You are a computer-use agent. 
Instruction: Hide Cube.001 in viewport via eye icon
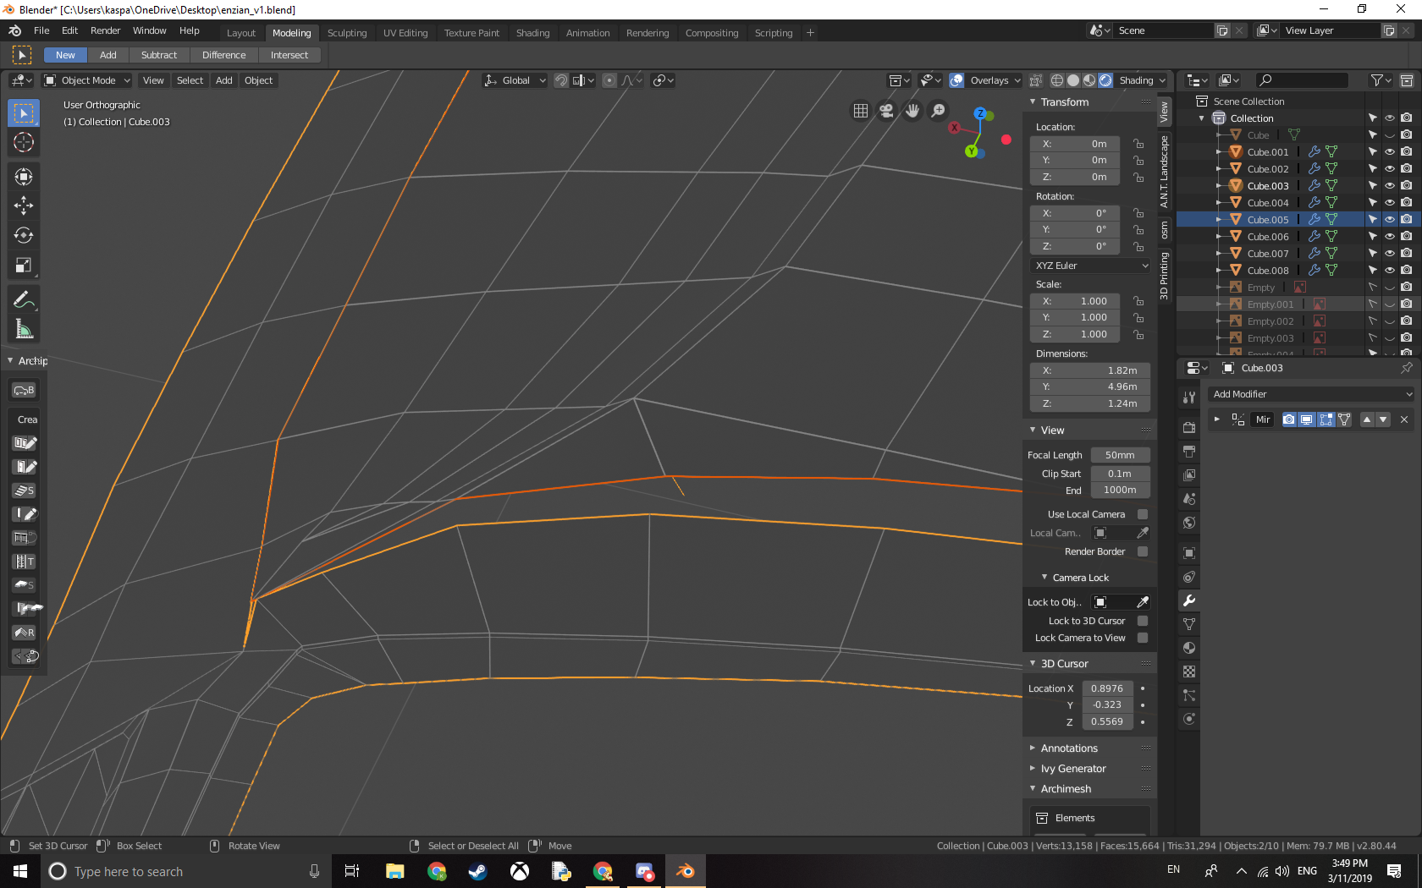tap(1390, 152)
